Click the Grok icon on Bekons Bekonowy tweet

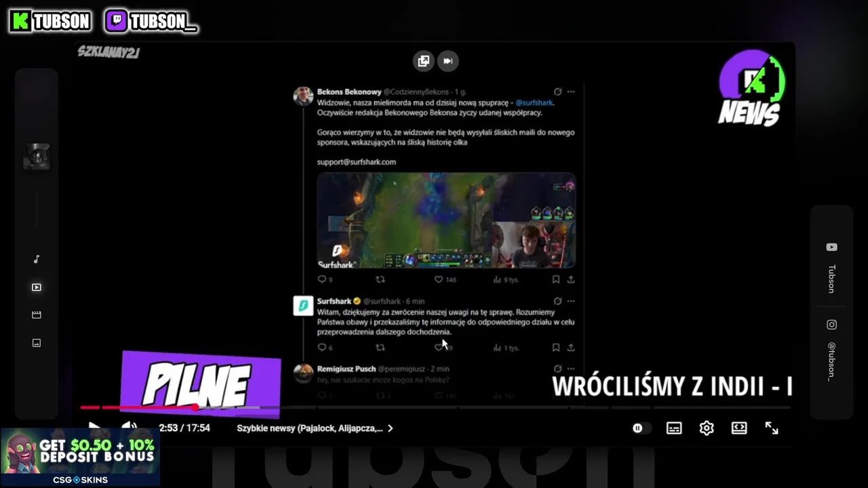point(557,91)
